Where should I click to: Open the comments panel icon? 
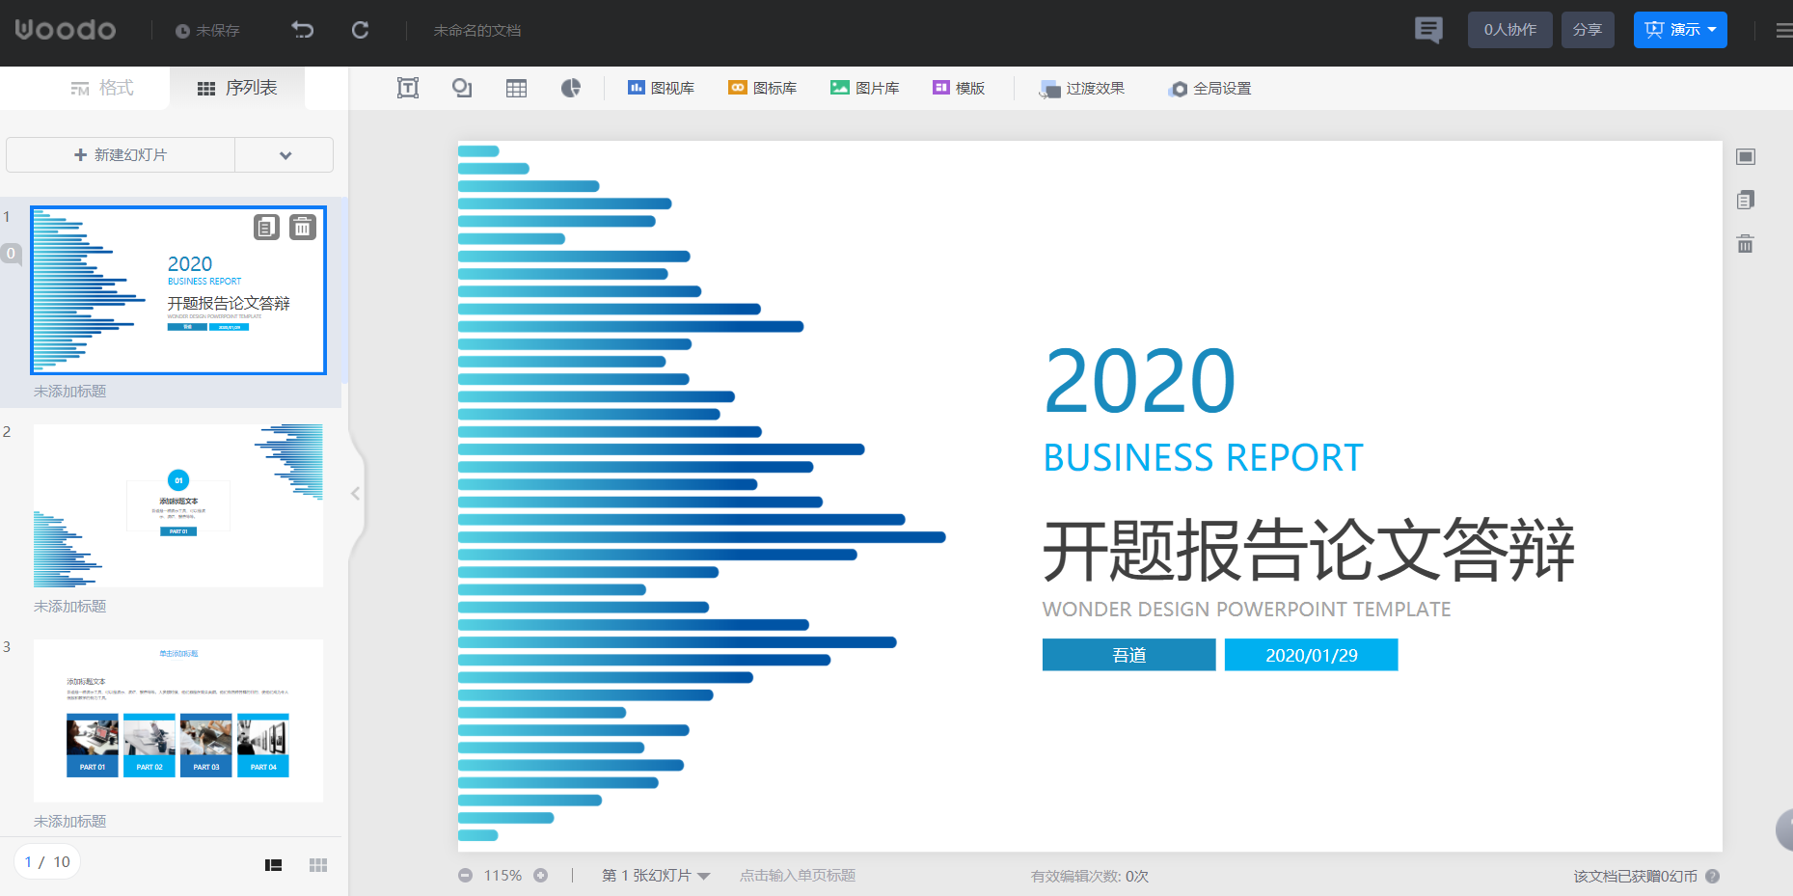[1428, 30]
